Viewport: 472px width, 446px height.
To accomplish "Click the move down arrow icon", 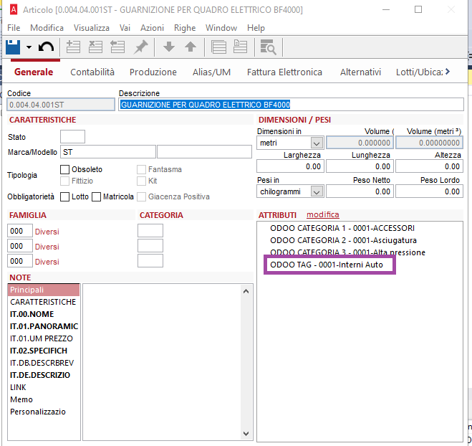I will point(169,47).
